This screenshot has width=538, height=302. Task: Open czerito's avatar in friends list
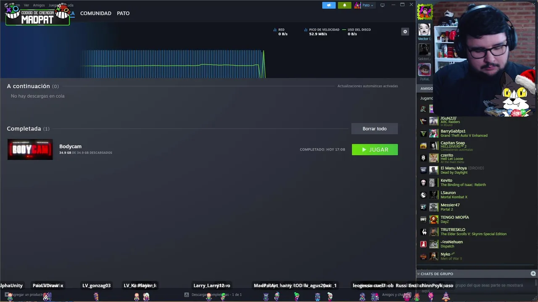tap(434, 158)
